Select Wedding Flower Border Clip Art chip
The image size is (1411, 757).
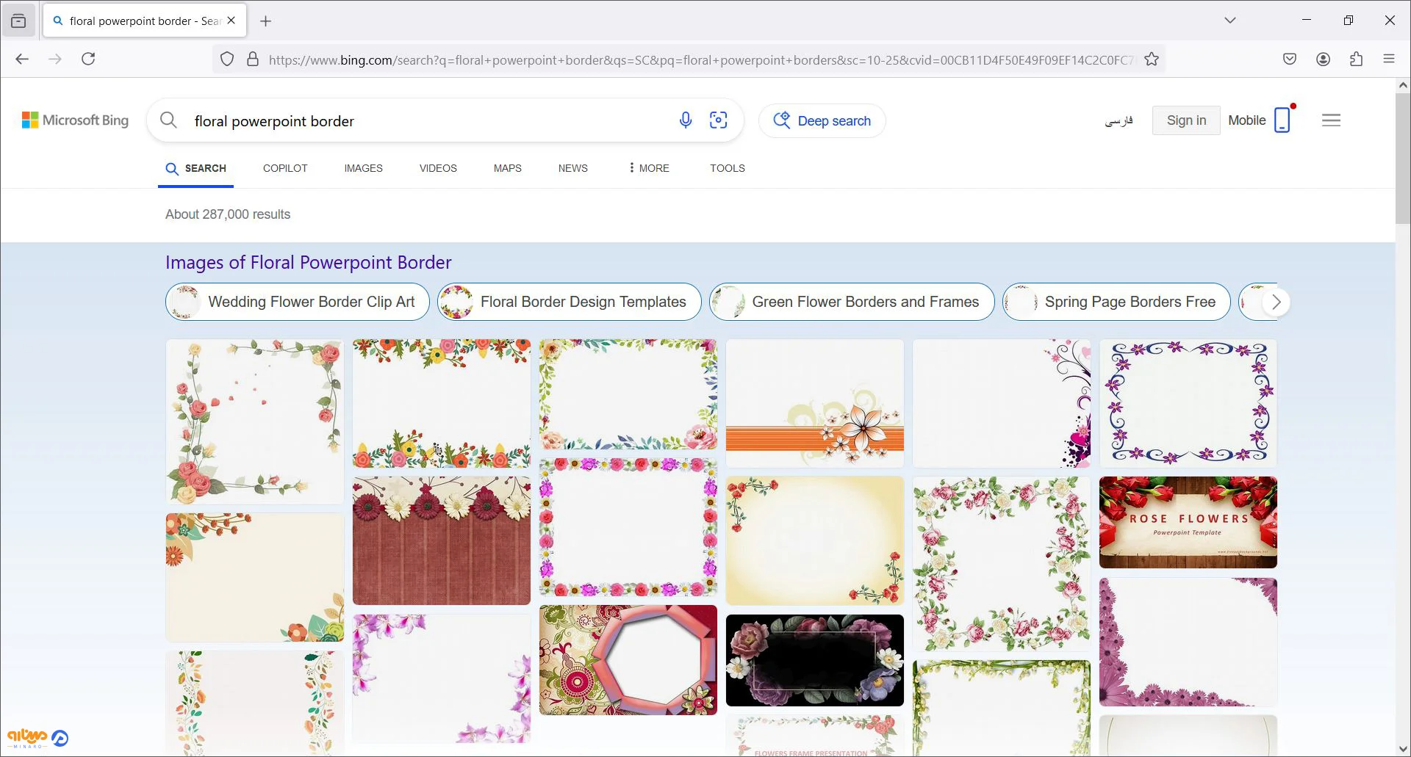tap(298, 302)
